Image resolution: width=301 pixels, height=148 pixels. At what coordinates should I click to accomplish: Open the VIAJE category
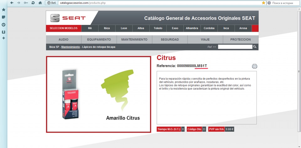point(205,40)
